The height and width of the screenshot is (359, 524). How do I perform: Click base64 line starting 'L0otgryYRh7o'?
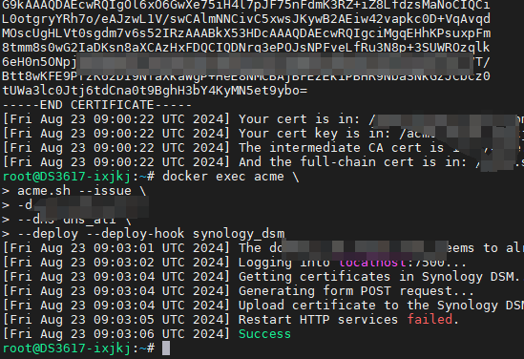pos(246,19)
